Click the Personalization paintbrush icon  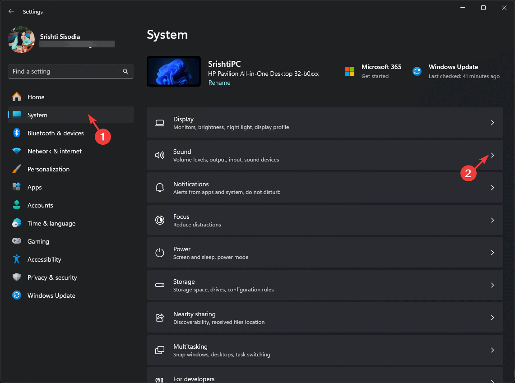point(17,169)
